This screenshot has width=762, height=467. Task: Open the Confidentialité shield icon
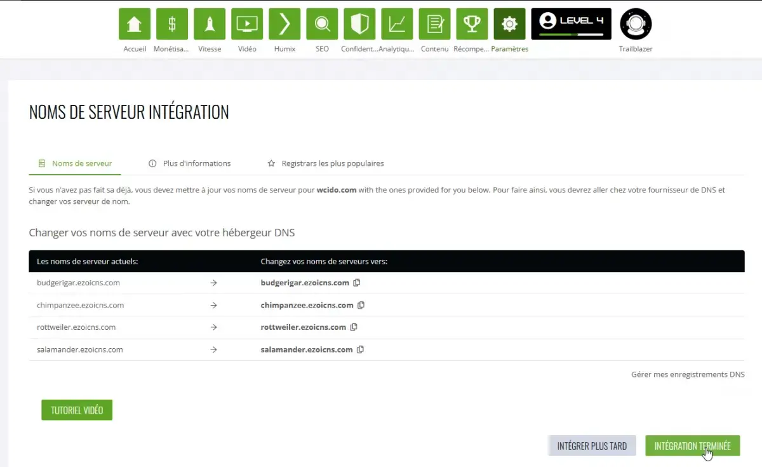coord(359,24)
